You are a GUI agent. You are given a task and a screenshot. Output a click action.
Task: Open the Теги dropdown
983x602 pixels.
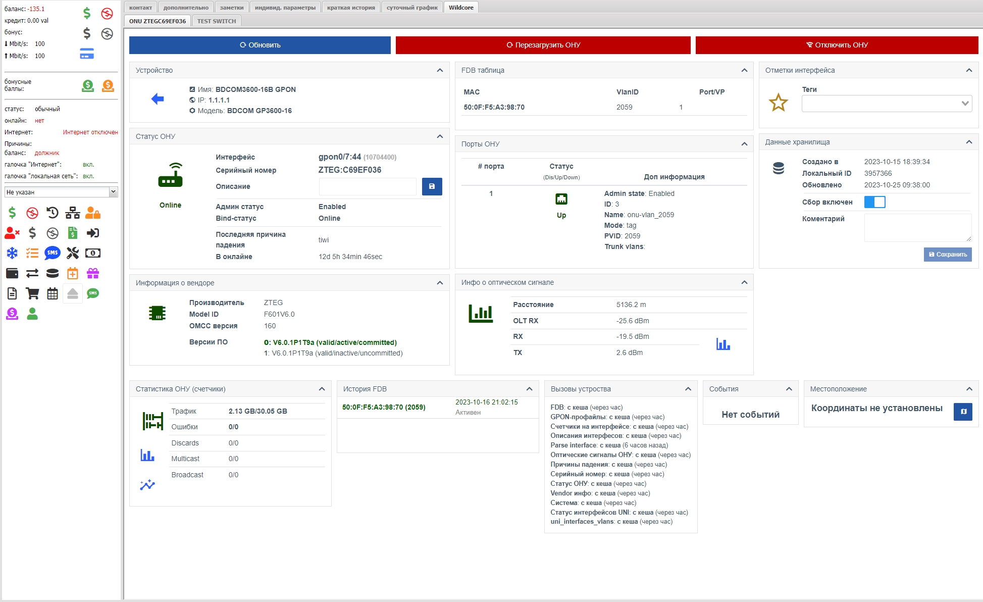tap(887, 104)
